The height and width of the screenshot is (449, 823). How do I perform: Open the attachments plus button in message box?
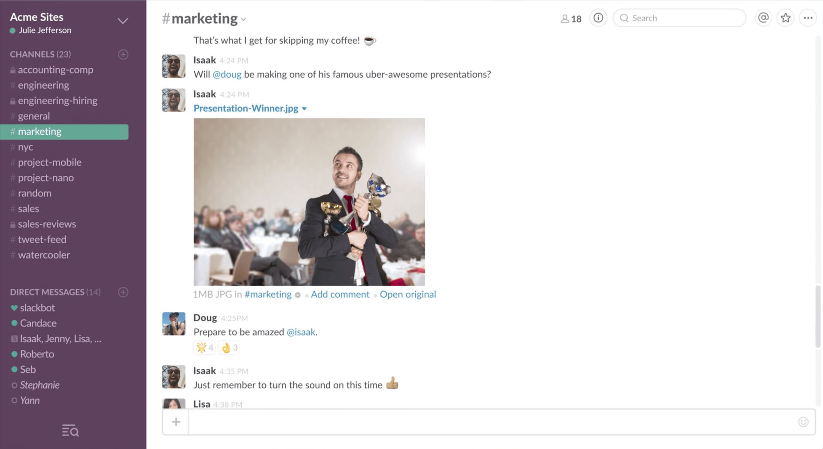pos(175,422)
